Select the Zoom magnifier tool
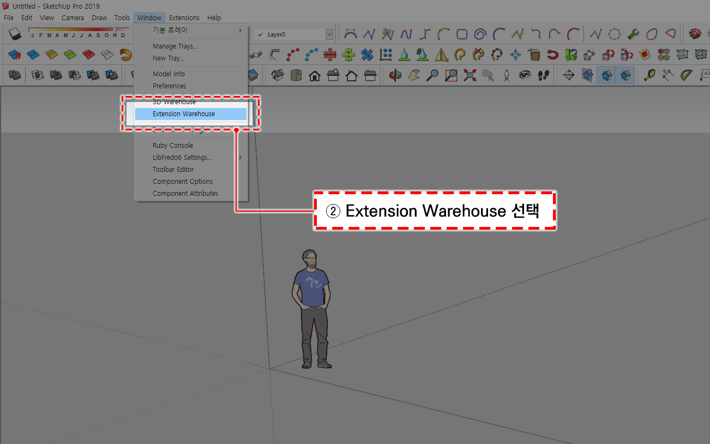This screenshot has height=444, width=710. coord(432,75)
